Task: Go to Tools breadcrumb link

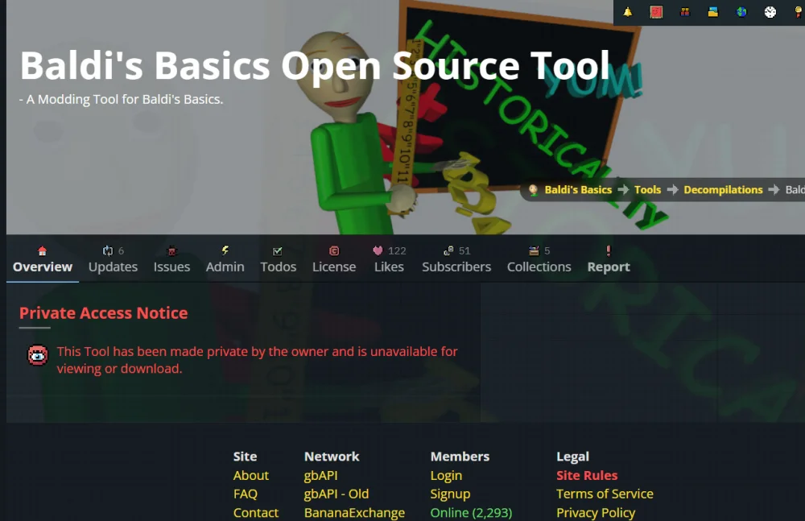Action: [647, 189]
